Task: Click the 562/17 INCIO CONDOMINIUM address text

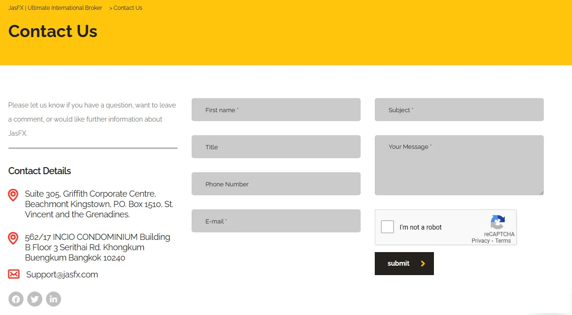Action: [x=98, y=247]
